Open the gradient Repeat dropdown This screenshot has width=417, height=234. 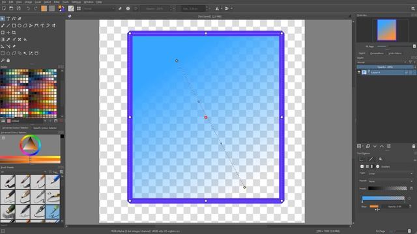click(x=391, y=181)
